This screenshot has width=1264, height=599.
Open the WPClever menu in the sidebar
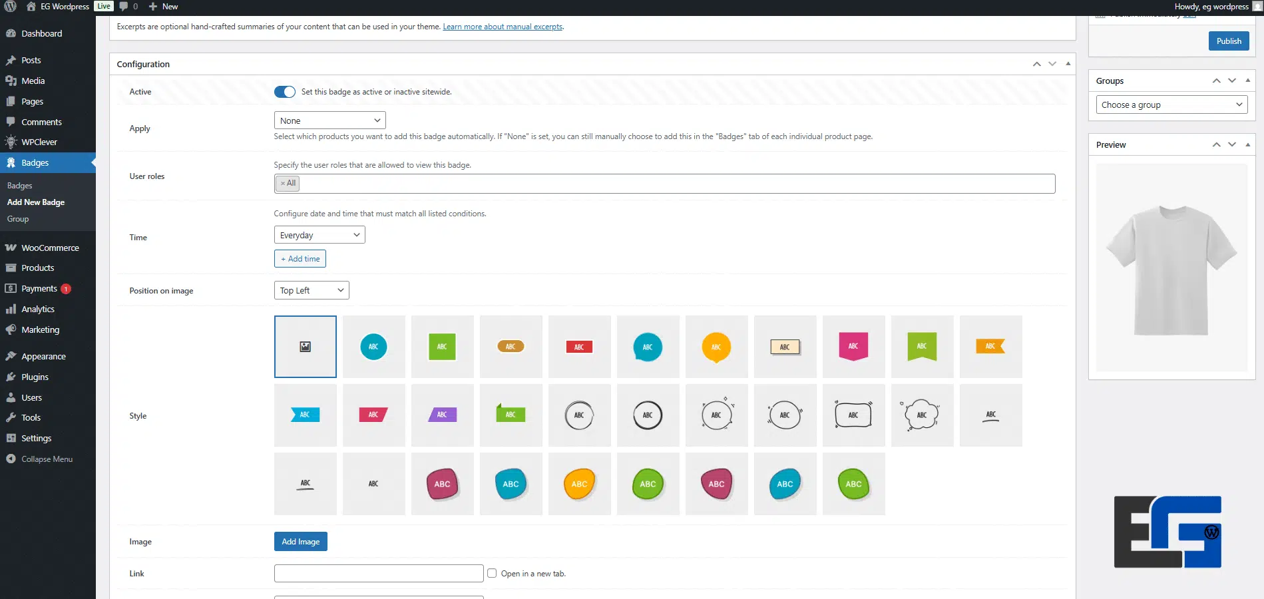(40, 142)
